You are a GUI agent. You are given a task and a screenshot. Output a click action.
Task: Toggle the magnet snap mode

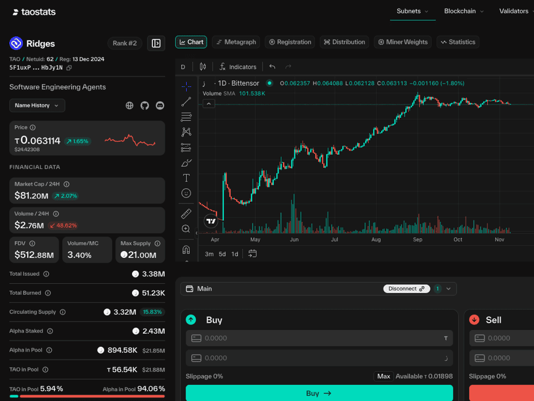186,250
